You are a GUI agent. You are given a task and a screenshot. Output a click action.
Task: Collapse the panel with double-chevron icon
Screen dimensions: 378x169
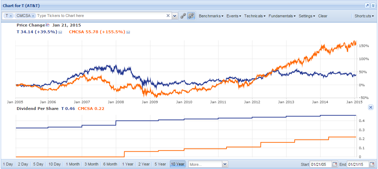pyautogui.click(x=373, y=6)
